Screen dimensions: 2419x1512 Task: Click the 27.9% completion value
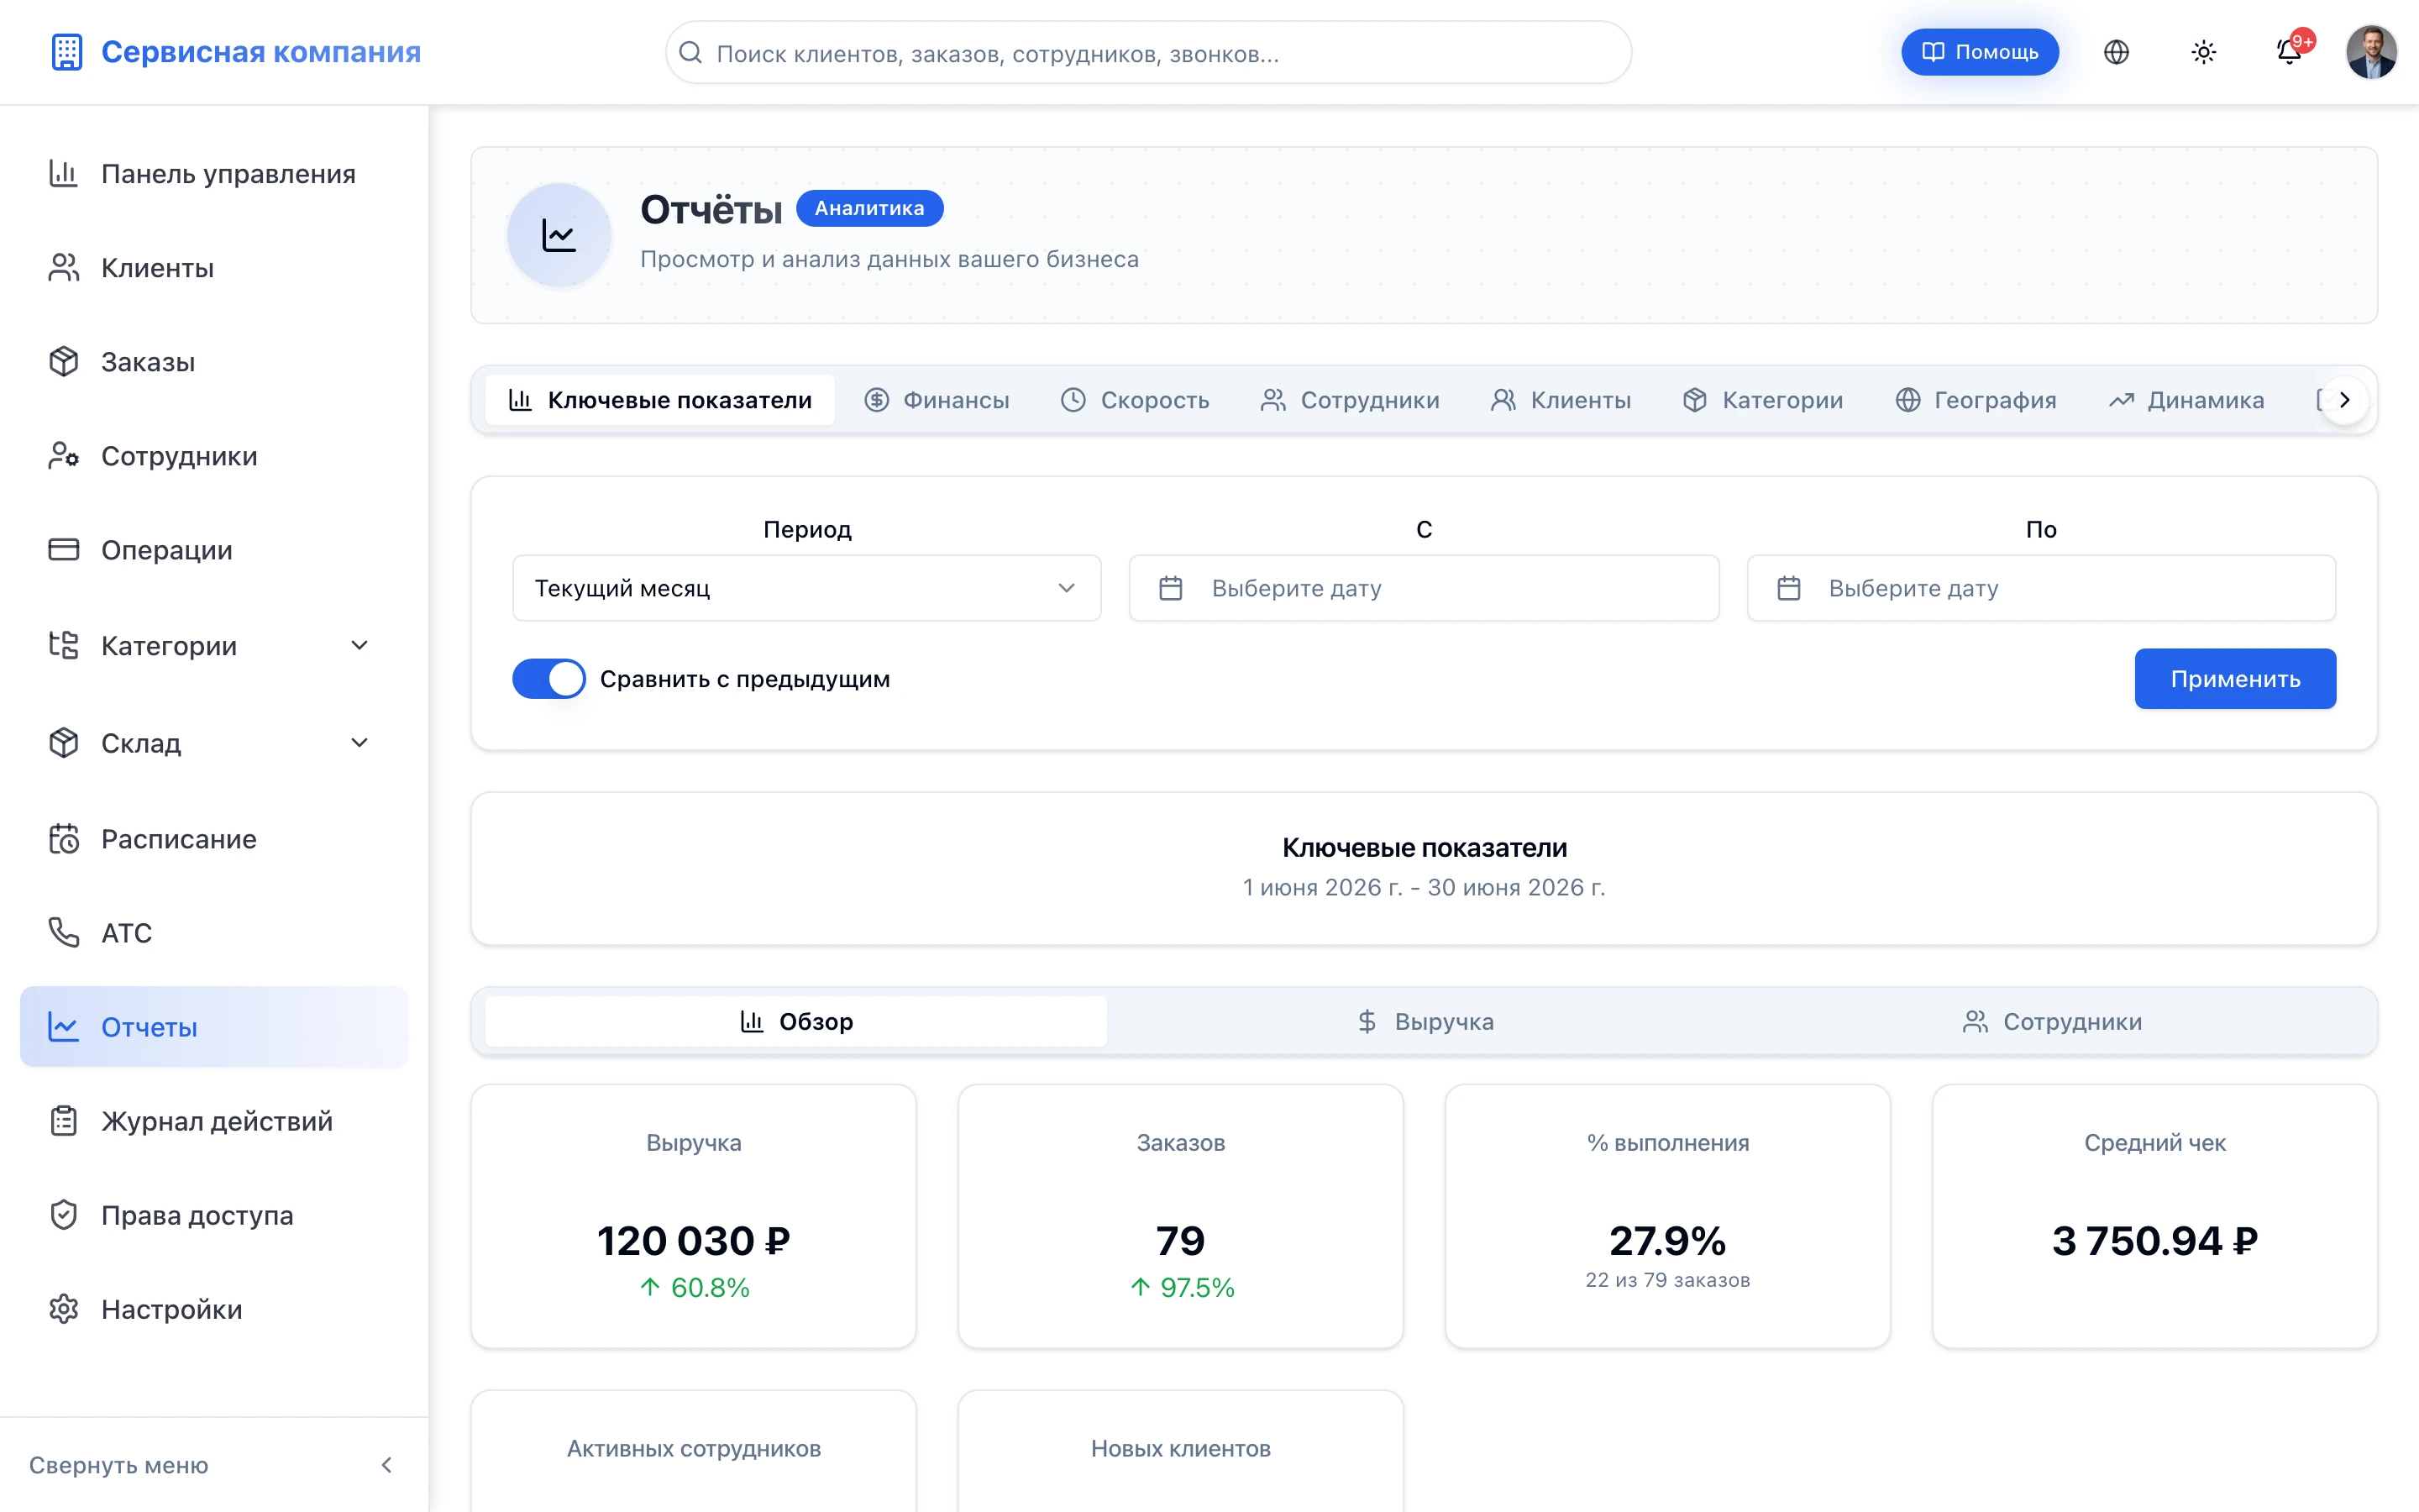coord(1667,1240)
